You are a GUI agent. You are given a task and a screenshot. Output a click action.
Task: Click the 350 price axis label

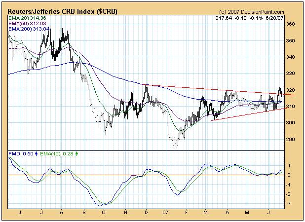[x=290, y=41]
